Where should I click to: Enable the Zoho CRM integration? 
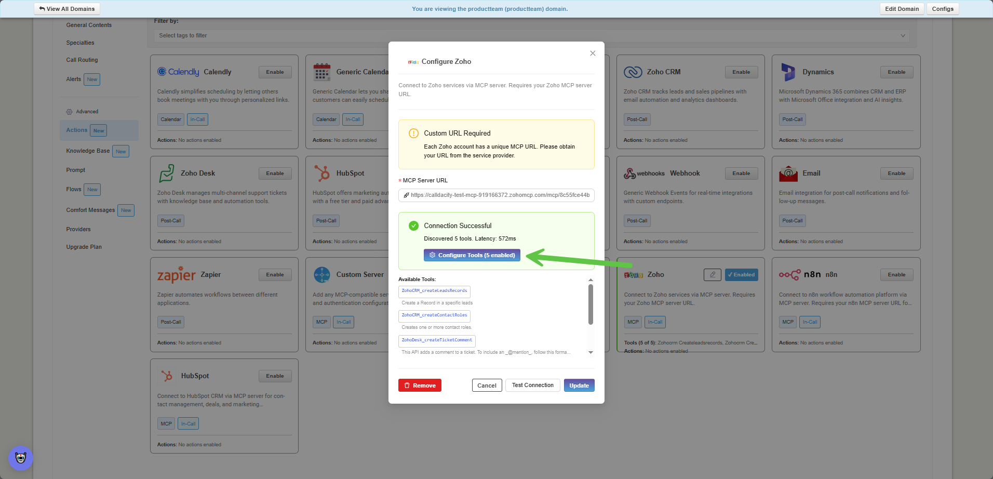pyautogui.click(x=741, y=72)
